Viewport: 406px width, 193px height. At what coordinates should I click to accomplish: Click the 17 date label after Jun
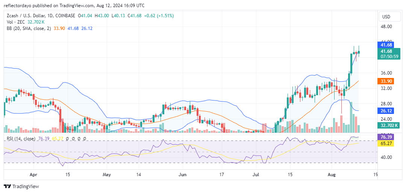(222, 175)
